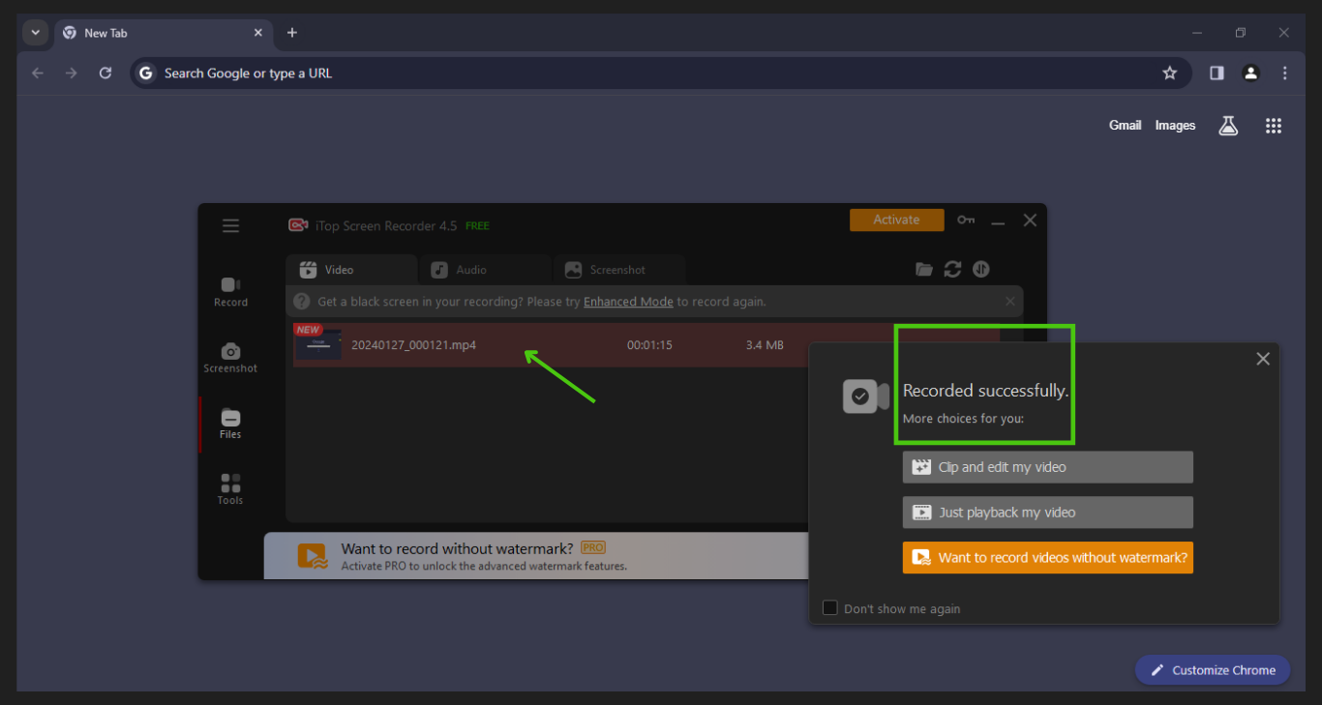Image resolution: width=1322 pixels, height=705 pixels.
Task: Click the Google Labs flask icon
Action: [x=1228, y=126]
